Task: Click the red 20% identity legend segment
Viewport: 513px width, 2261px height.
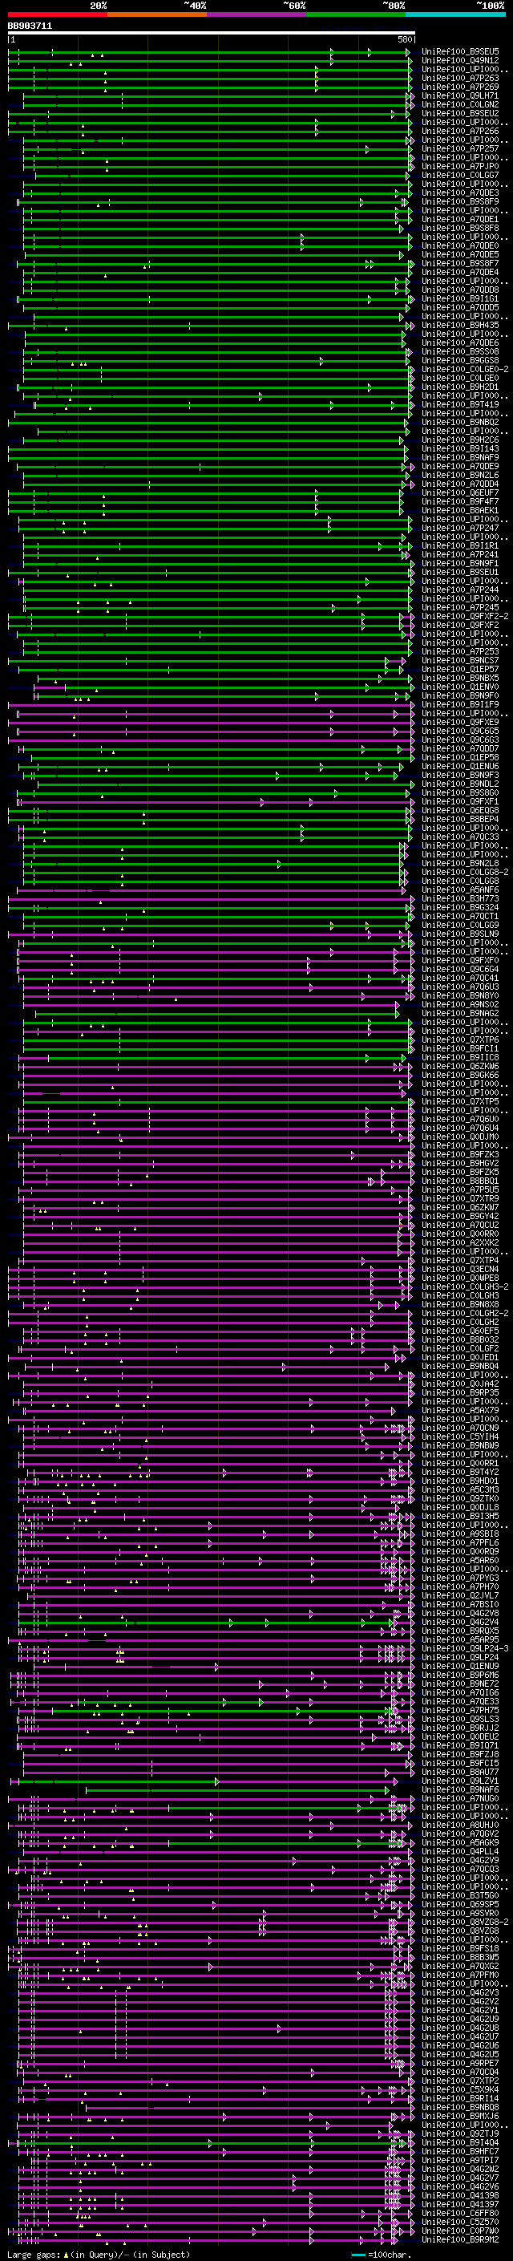Action: point(57,15)
